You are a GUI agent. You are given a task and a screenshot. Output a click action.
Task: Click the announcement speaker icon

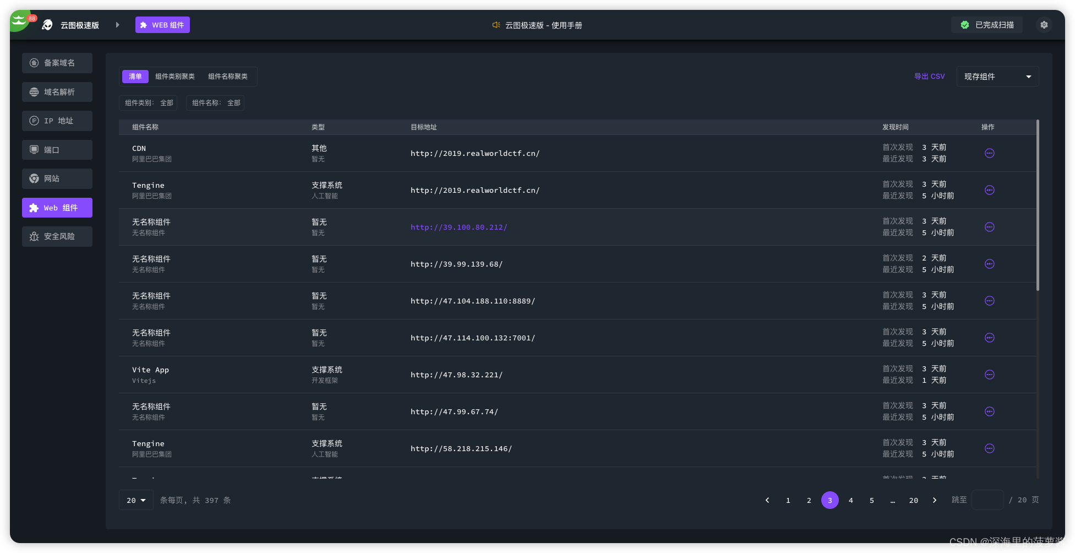coord(496,25)
